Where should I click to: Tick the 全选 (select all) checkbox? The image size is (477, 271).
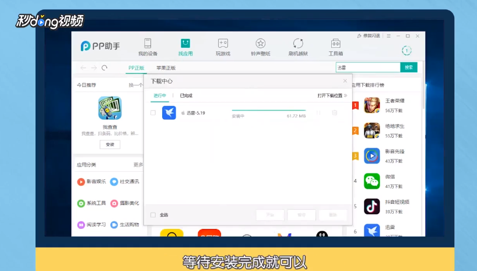(153, 215)
